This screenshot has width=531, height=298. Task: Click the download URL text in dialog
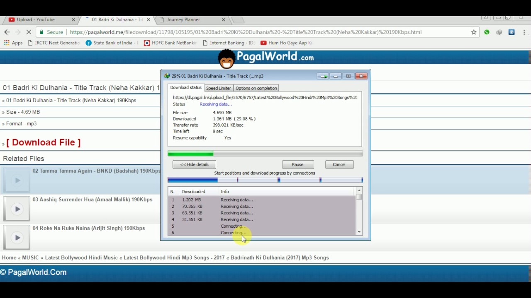point(265,98)
